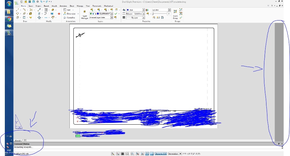290x156 pixels.
Task: Click the taskbar clock
Action: coord(9,151)
